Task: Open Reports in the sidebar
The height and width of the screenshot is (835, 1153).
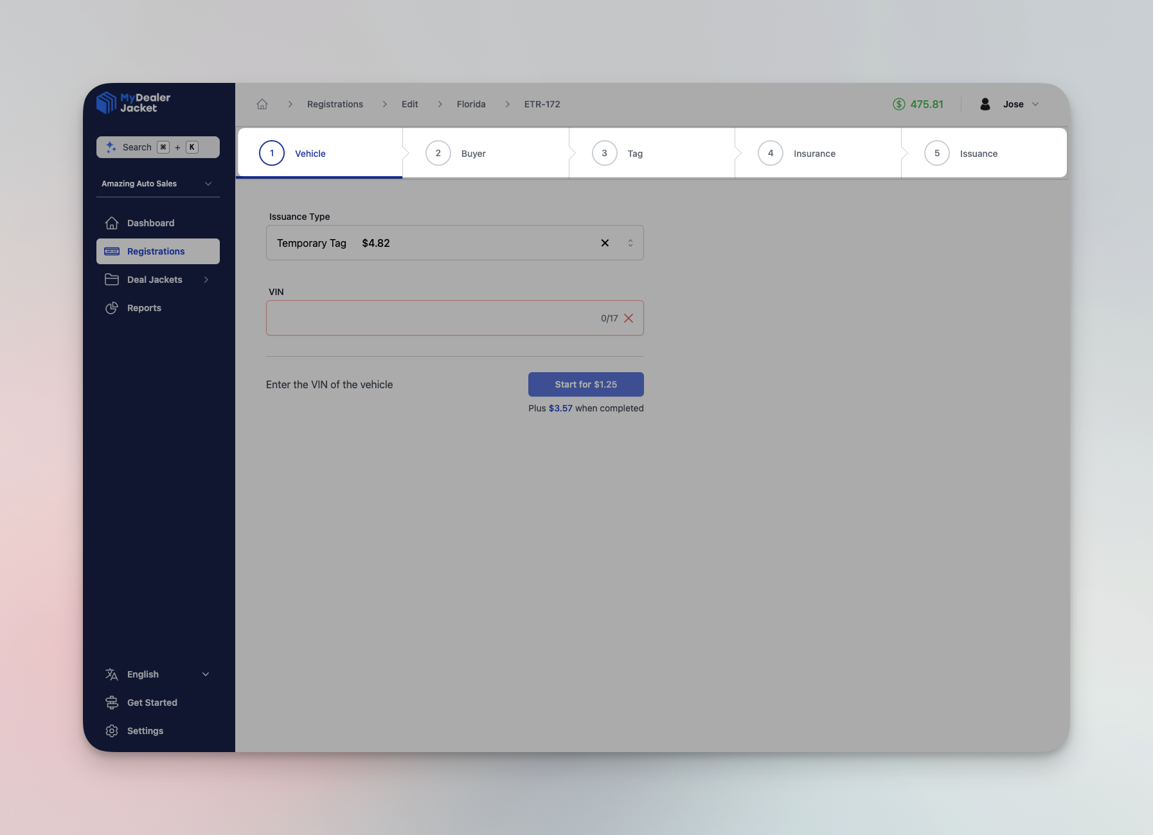Action: 144,308
